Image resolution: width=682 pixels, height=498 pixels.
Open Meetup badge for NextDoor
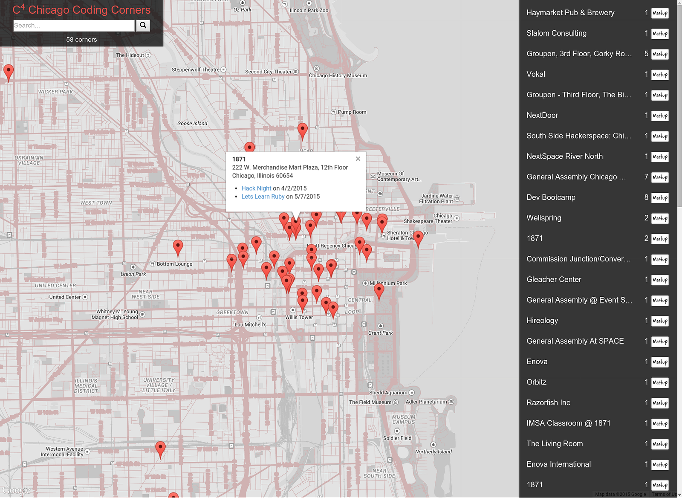click(660, 116)
